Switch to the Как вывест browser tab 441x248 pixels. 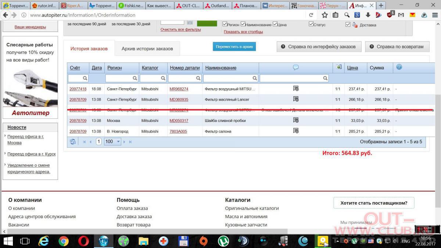coord(159,6)
